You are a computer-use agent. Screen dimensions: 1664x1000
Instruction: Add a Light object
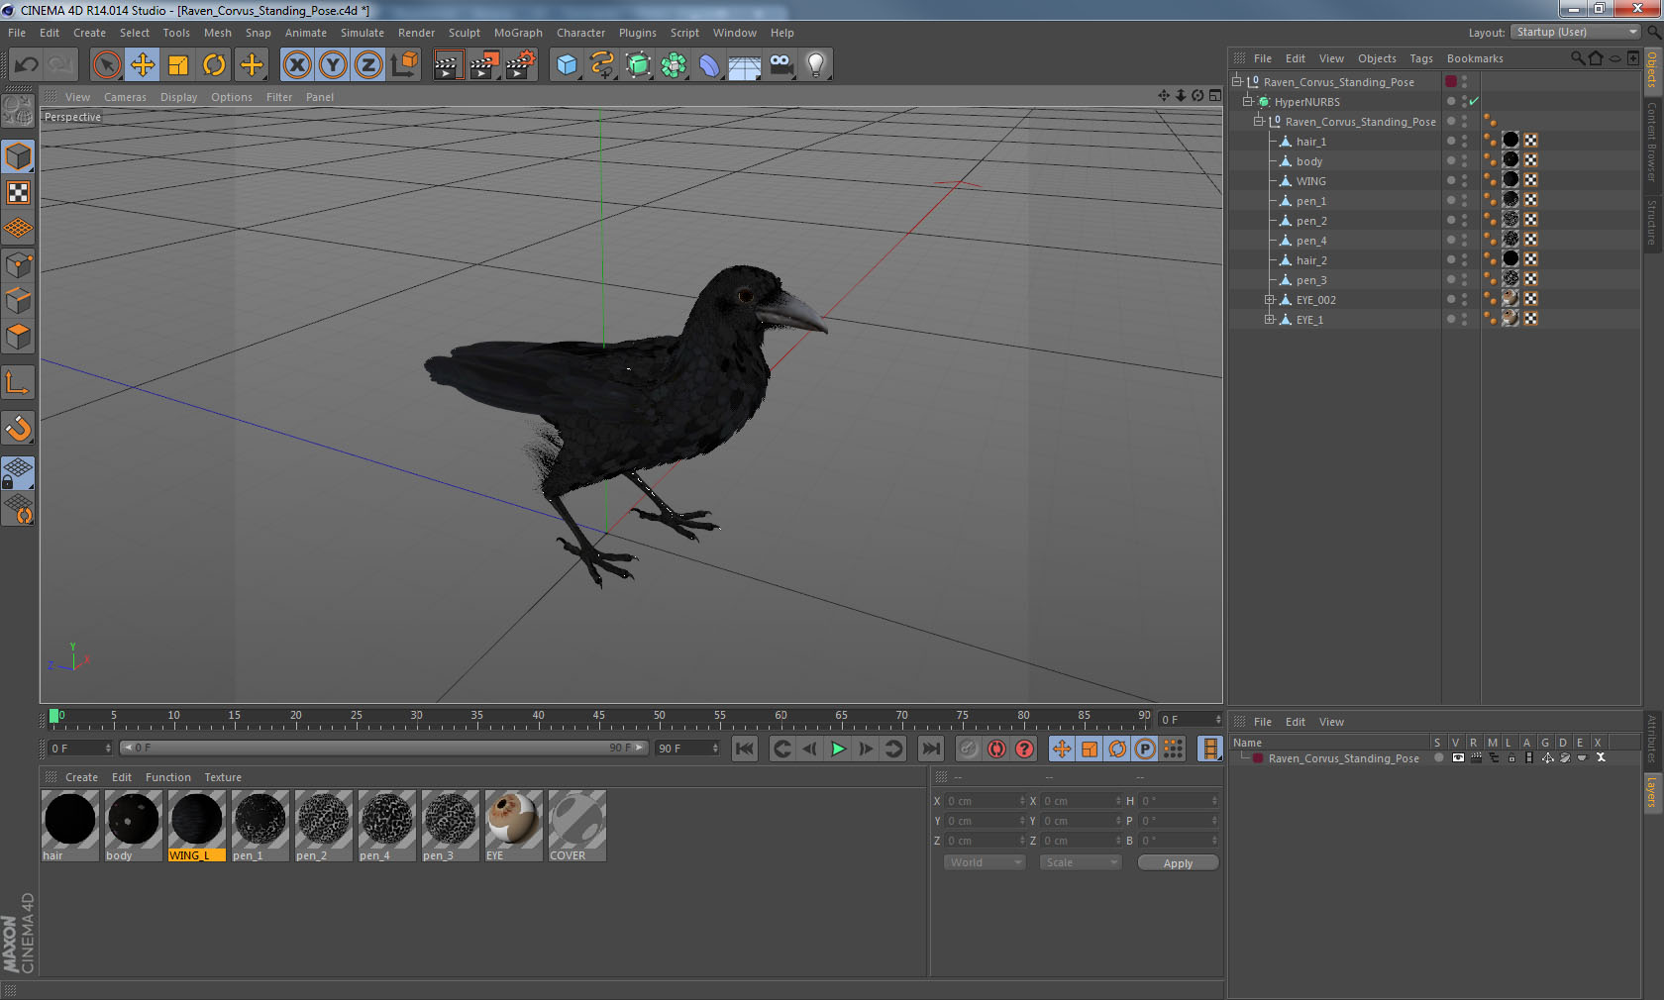click(x=816, y=65)
